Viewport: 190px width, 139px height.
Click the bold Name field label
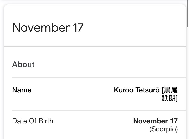(x=22, y=90)
